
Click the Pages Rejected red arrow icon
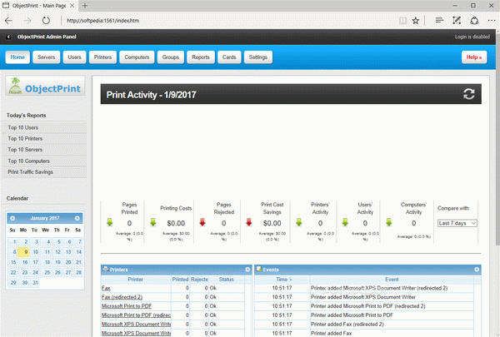coord(202,222)
